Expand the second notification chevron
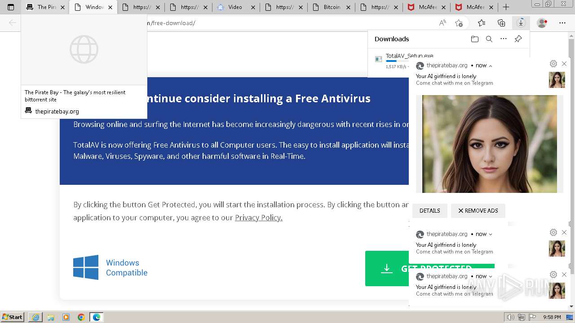This screenshot has width=575, height=323. [x=491, y=234]
